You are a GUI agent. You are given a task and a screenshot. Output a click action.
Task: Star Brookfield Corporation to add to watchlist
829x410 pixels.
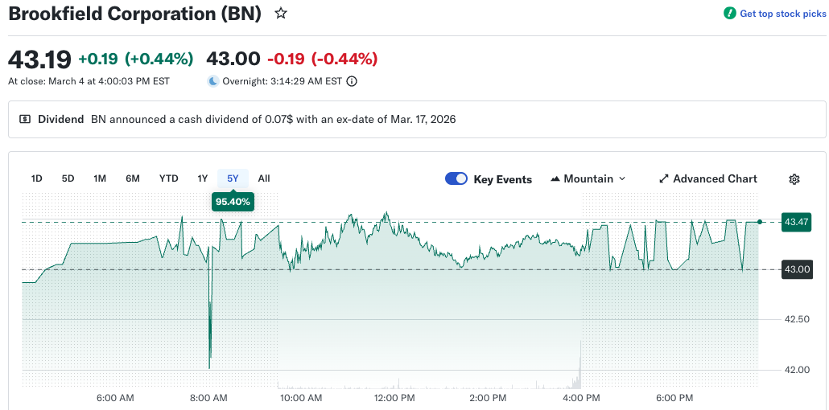click(x=281, y=13)
